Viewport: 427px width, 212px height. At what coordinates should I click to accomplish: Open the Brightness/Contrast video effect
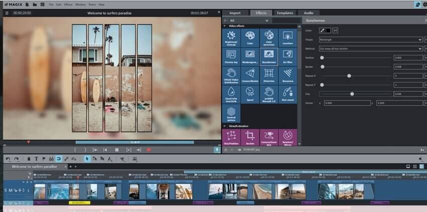[x=231, y=38]
